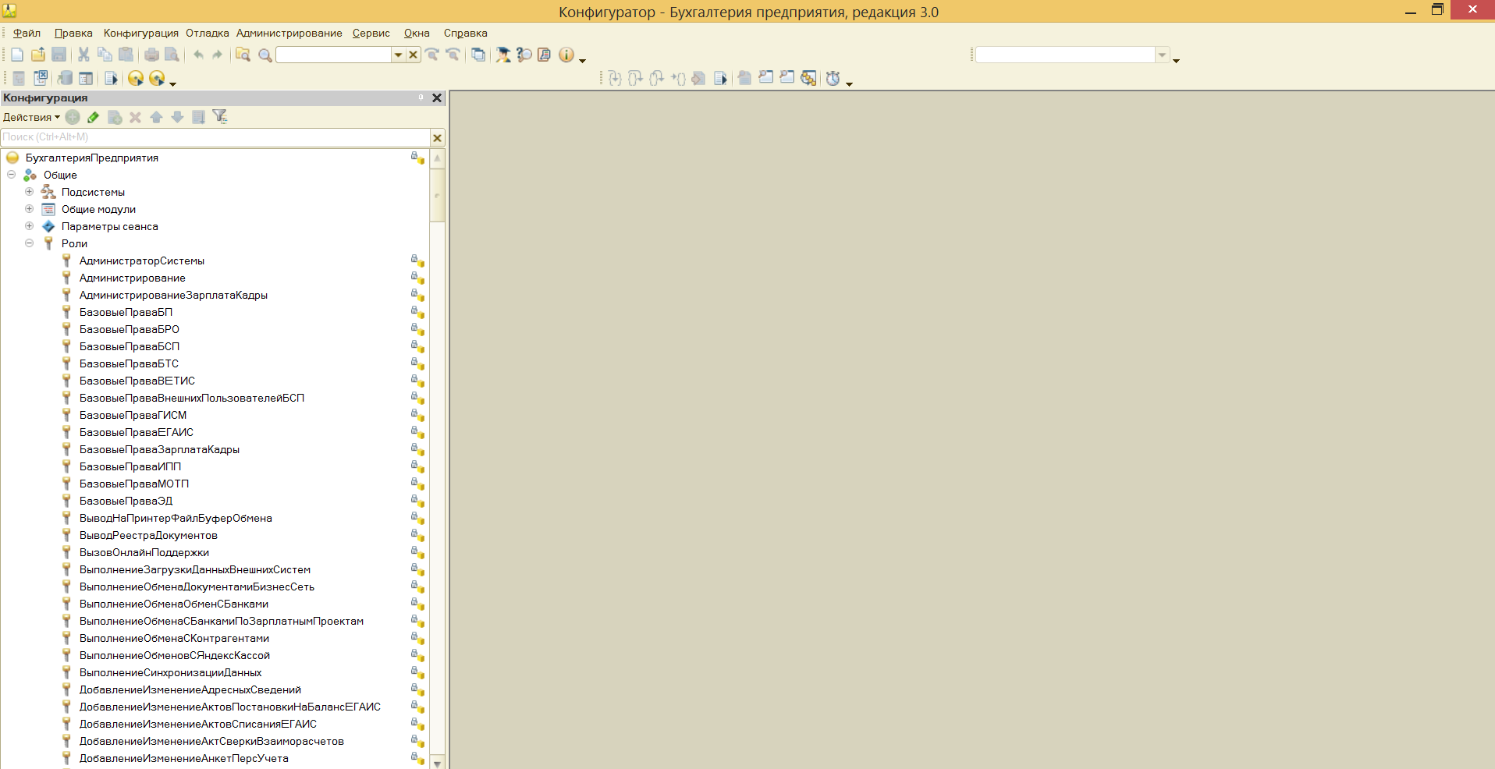Viewport: 1495px width, 769px height.
Task: Click the configuration tree search field
Action: [x=215, y=137]
